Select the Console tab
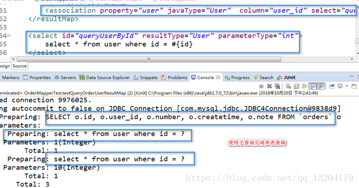 (x=205, y=78)
